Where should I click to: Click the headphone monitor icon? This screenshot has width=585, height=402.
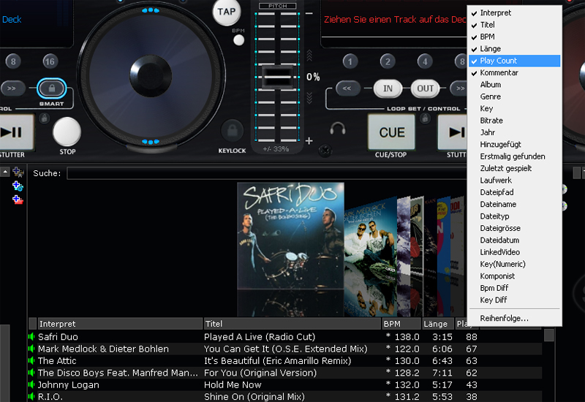click(338, 129)
